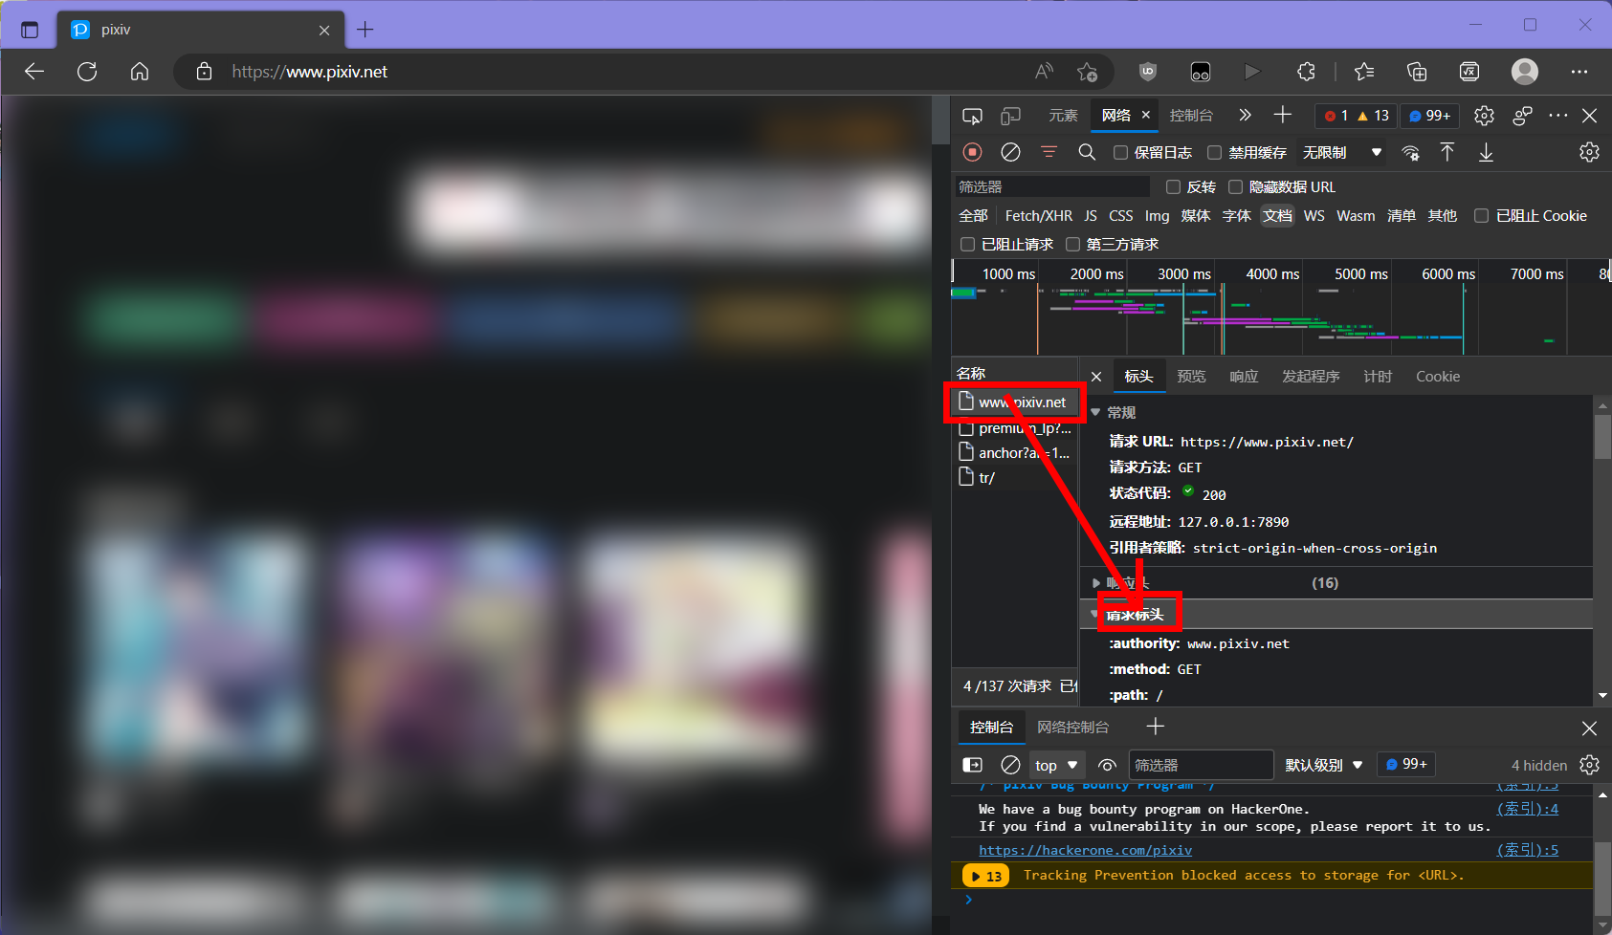This screenshot has width=1612, height=935.
Task: Toggle device emulation mode
Action: [1010, 116]
